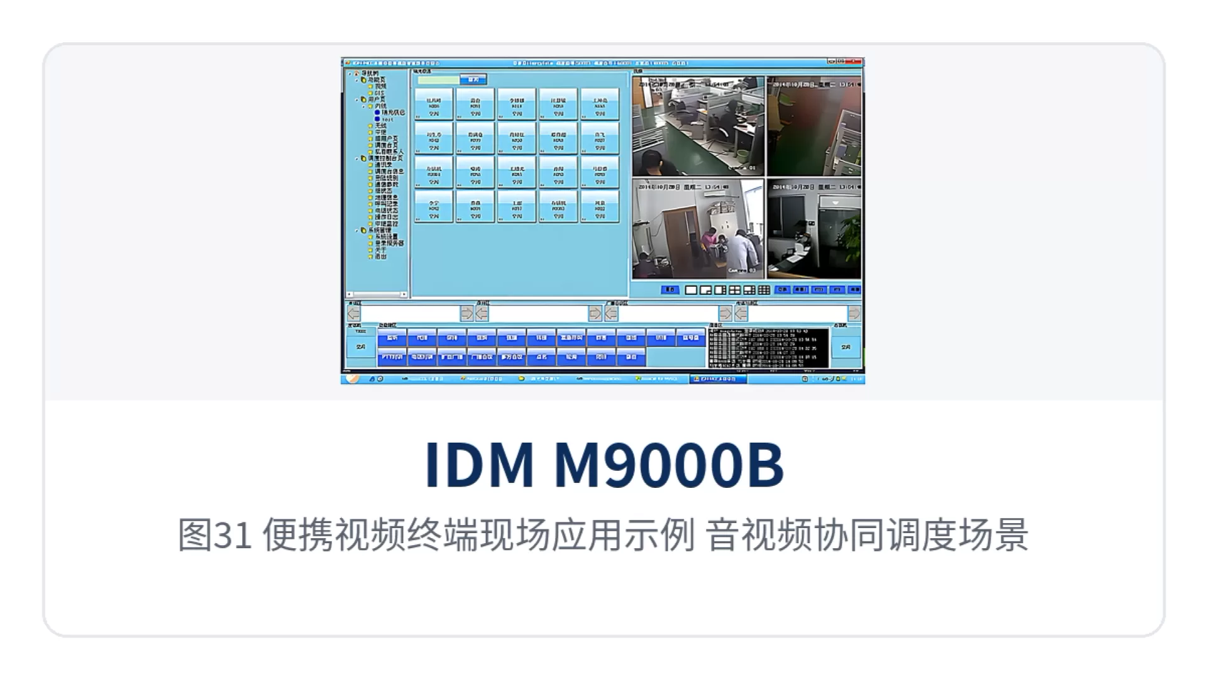This screenshot has height=679, width=1207.
Task: Select first user tile in top row
Action: 434,104
